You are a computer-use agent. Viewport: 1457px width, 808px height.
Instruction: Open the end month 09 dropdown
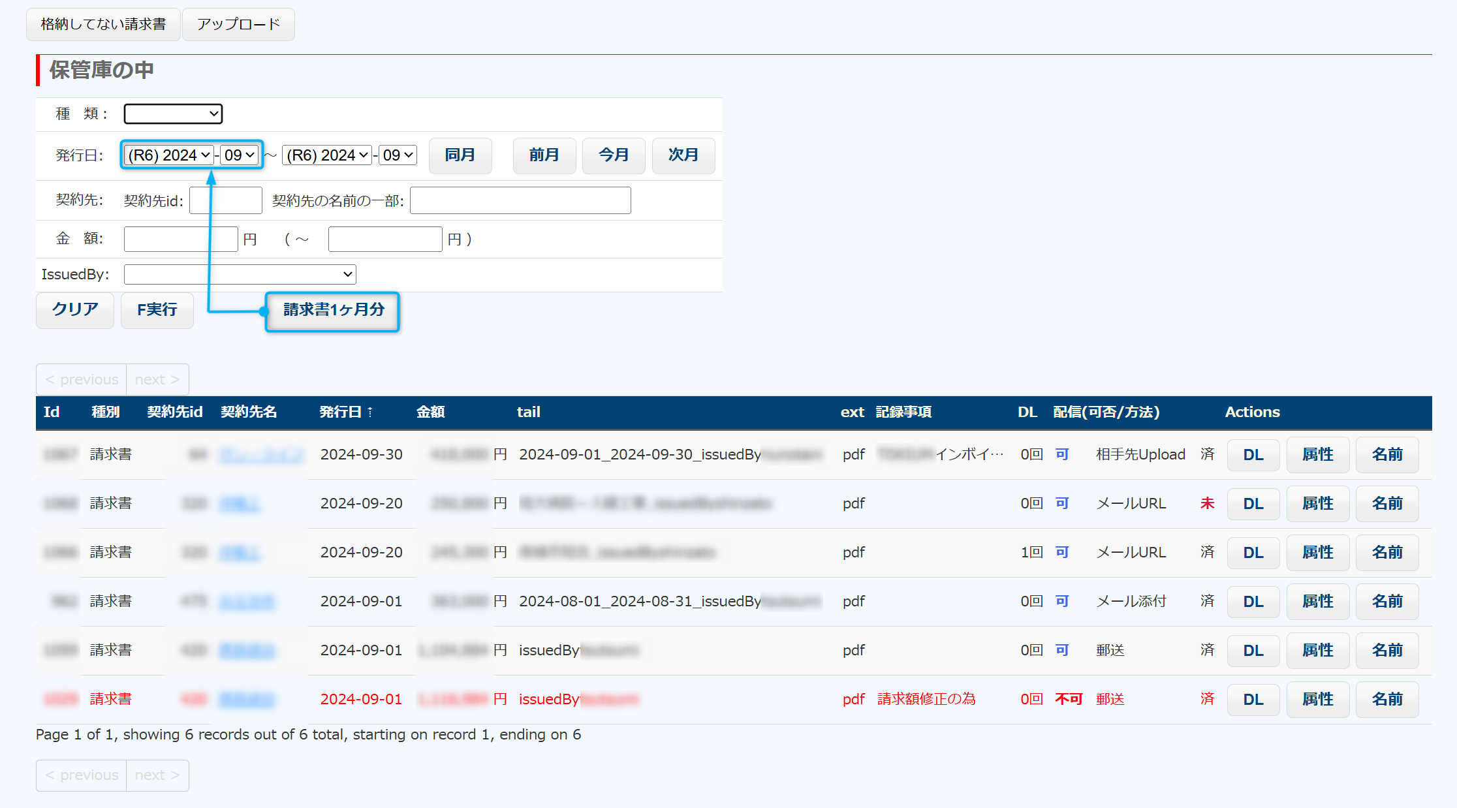click(x=397, y=155)
